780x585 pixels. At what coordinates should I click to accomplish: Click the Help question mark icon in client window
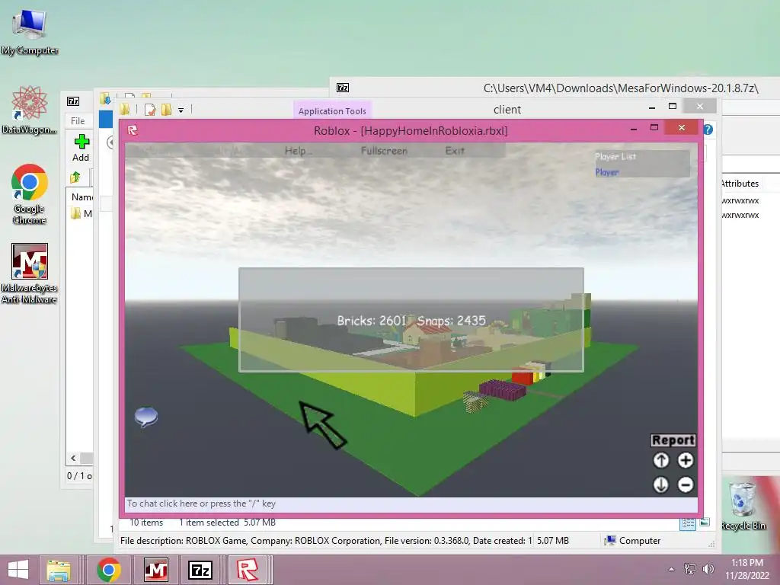[708, 129]
